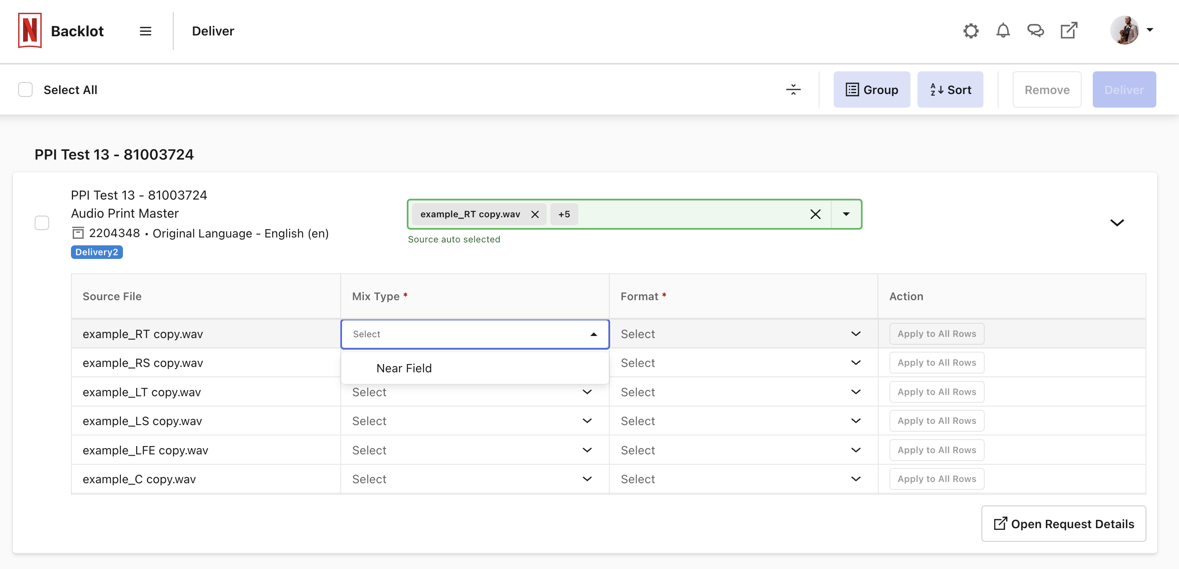Apply to All Rows for example_RT copy.wav
This screenshot has width=1179, height=569.
tap(936, 334)
